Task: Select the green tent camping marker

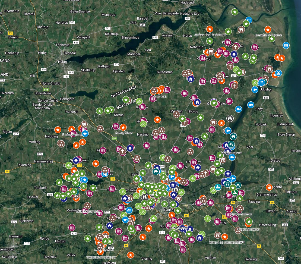Action: click(x=235, y=193)
